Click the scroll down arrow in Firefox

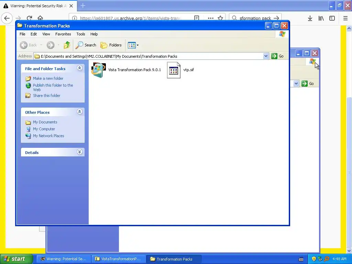(x=349, y=250)
